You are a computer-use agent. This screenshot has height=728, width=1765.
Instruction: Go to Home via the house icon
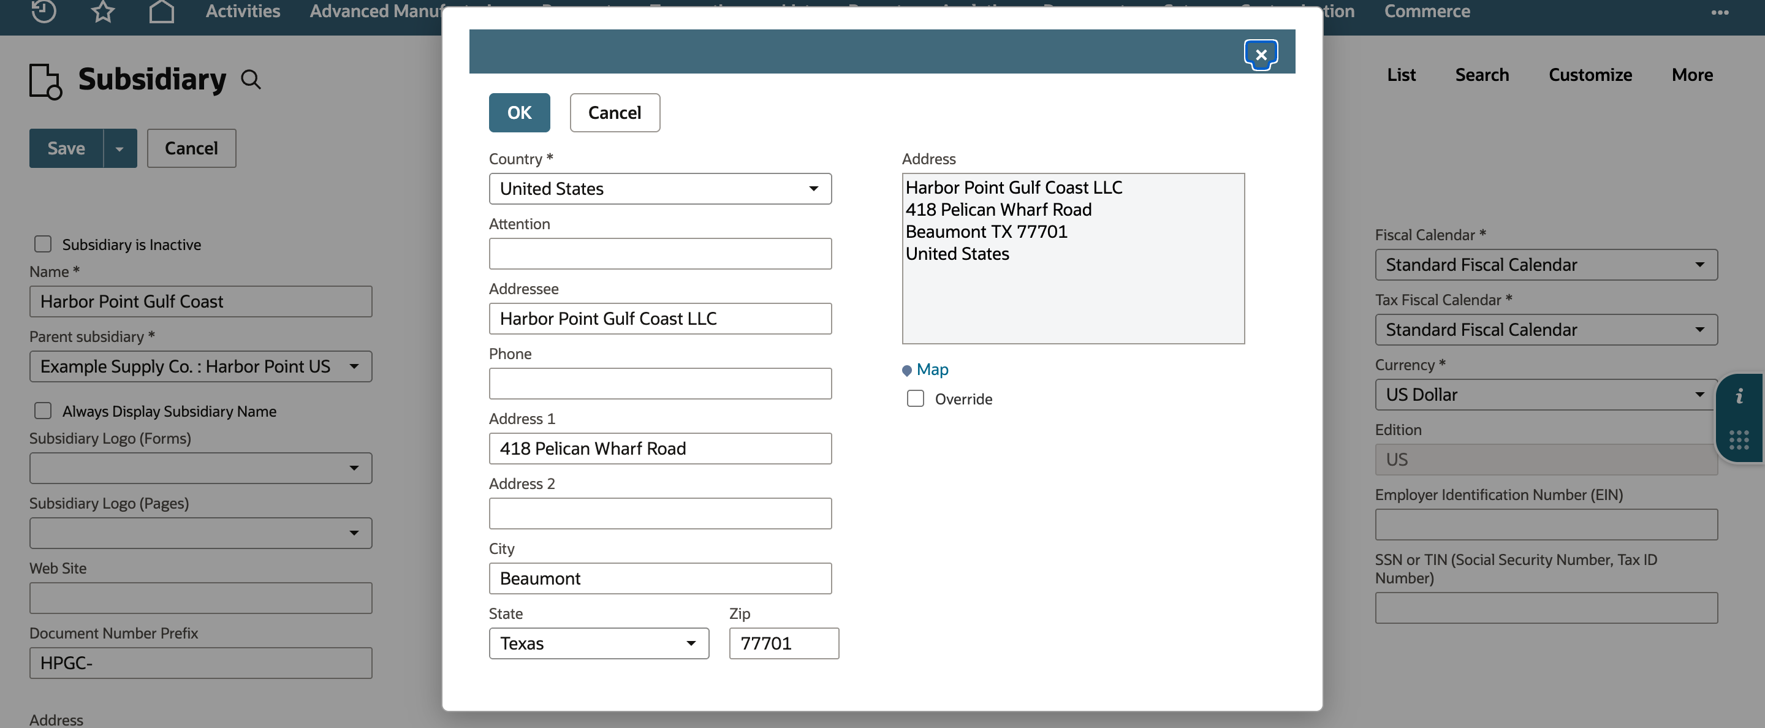click(x=162, y=10)
